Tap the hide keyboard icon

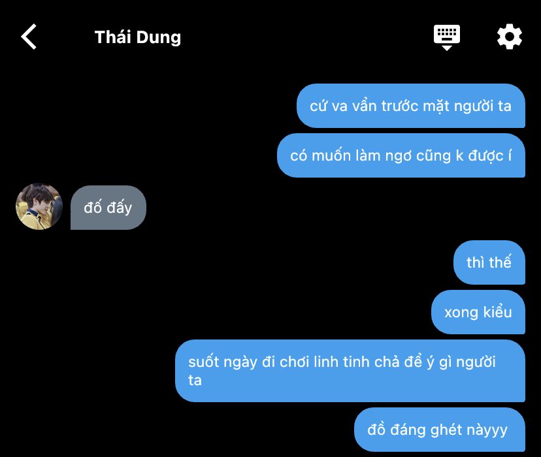(447, 37)
